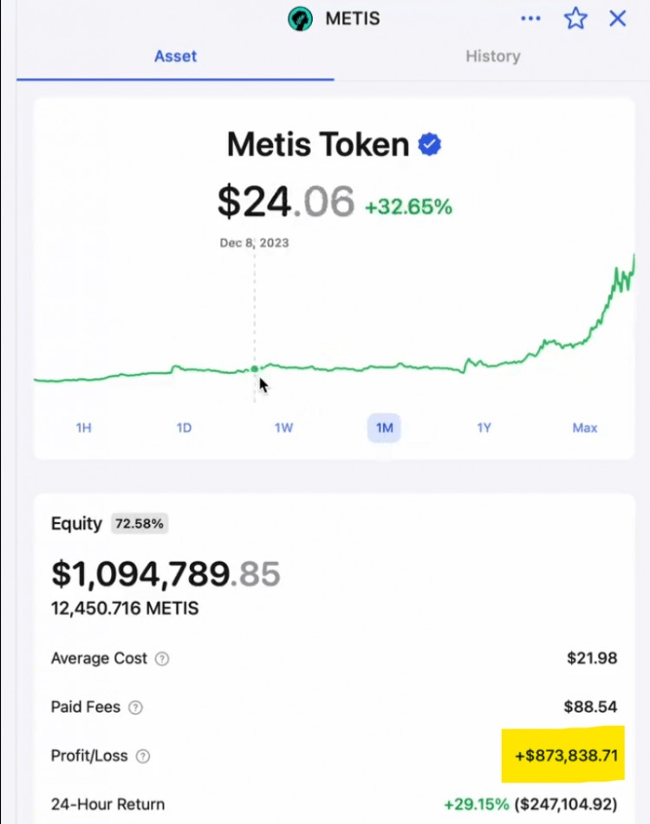Switch to the History tab
This screenshot has width=650, height=824.
click(x=492, y=56)
